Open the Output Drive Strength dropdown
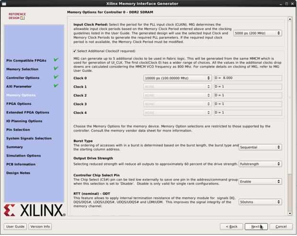The width and height of the screenshot is (297, 236). point(260,164)
